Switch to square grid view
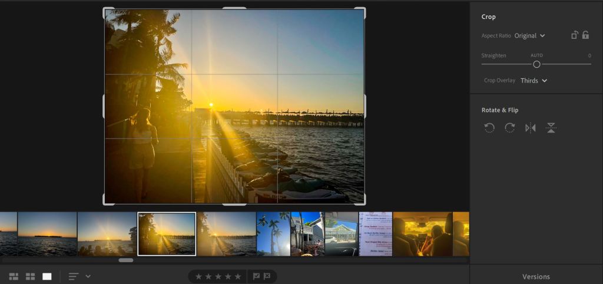 point(30,276)
